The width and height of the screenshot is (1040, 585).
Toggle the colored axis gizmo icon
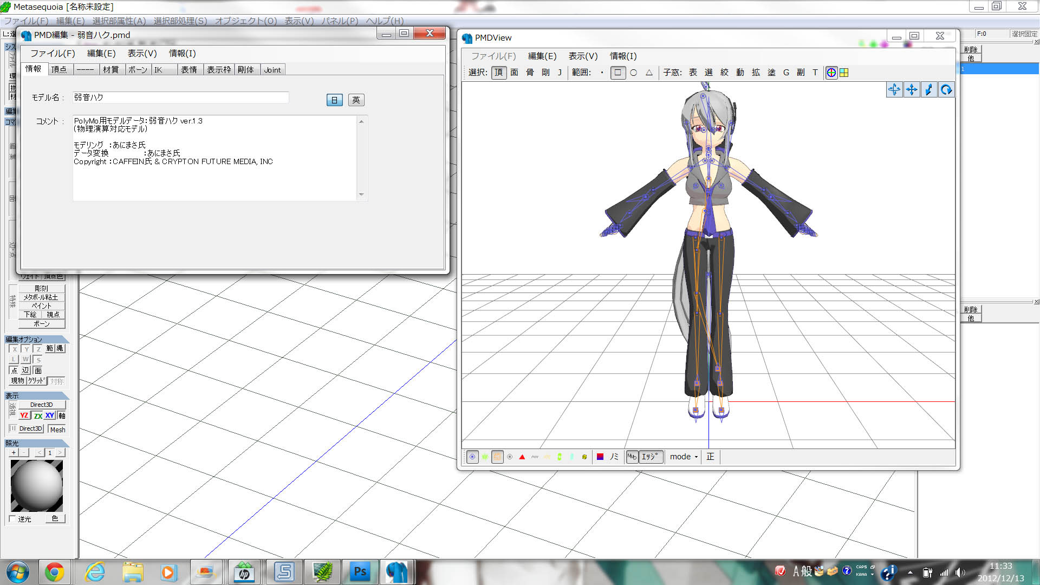(831, 73)
